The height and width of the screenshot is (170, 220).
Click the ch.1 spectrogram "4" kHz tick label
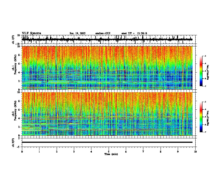pyautogui.click(x=19, y=72)
